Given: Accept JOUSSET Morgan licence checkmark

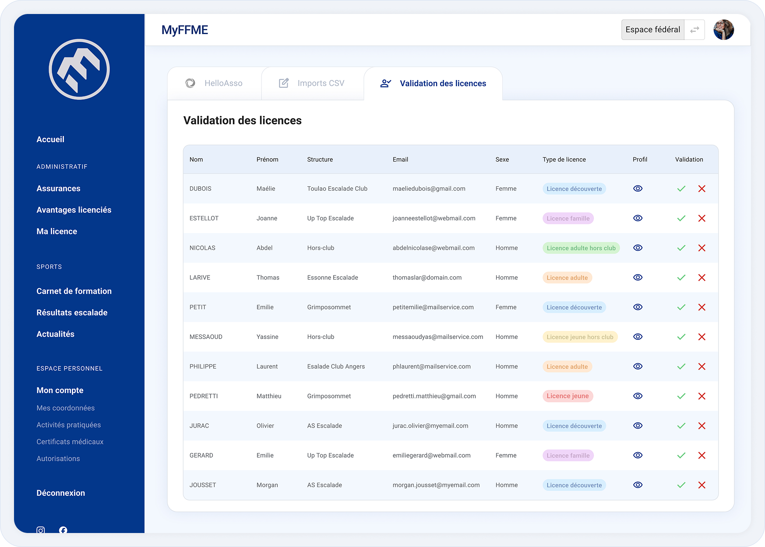Looking at the screenshot, I should (x=681, y=485).
